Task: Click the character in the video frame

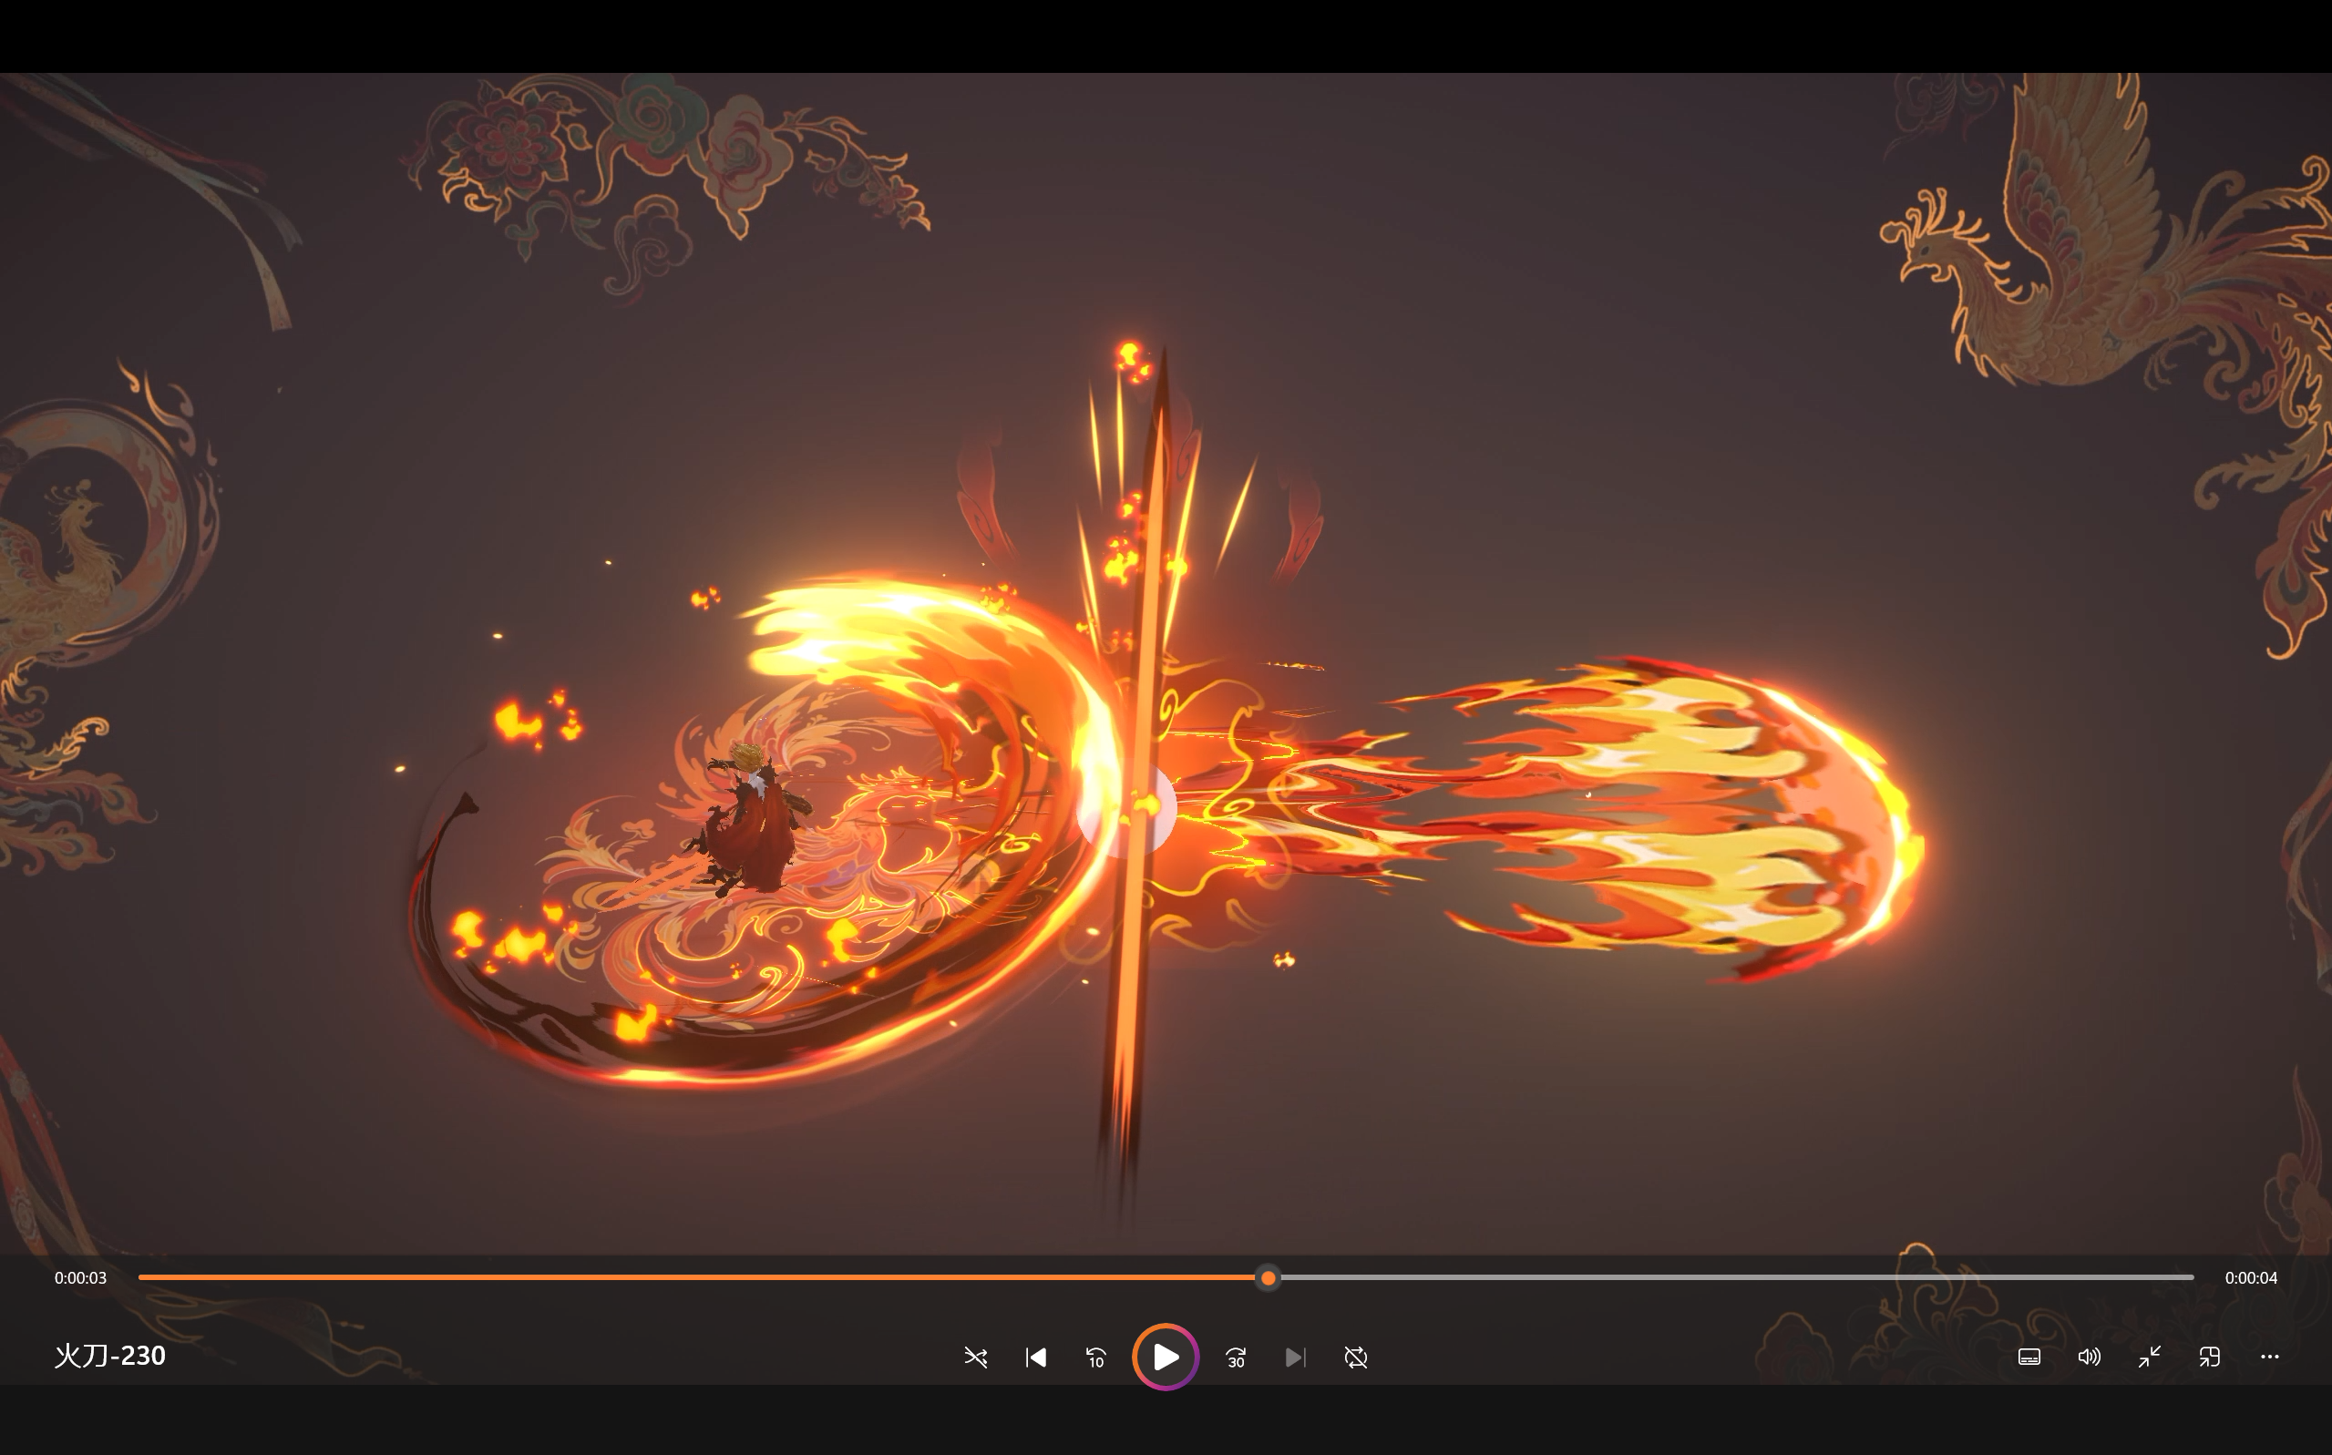Action: click(753, 820)
